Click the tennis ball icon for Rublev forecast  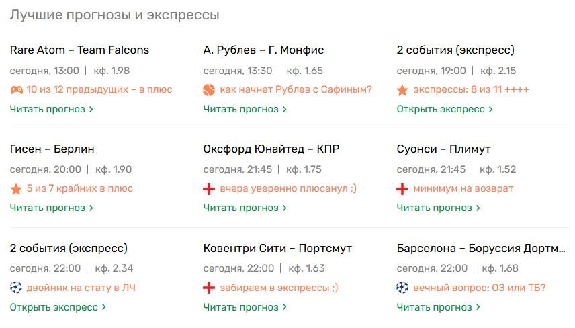209,90
